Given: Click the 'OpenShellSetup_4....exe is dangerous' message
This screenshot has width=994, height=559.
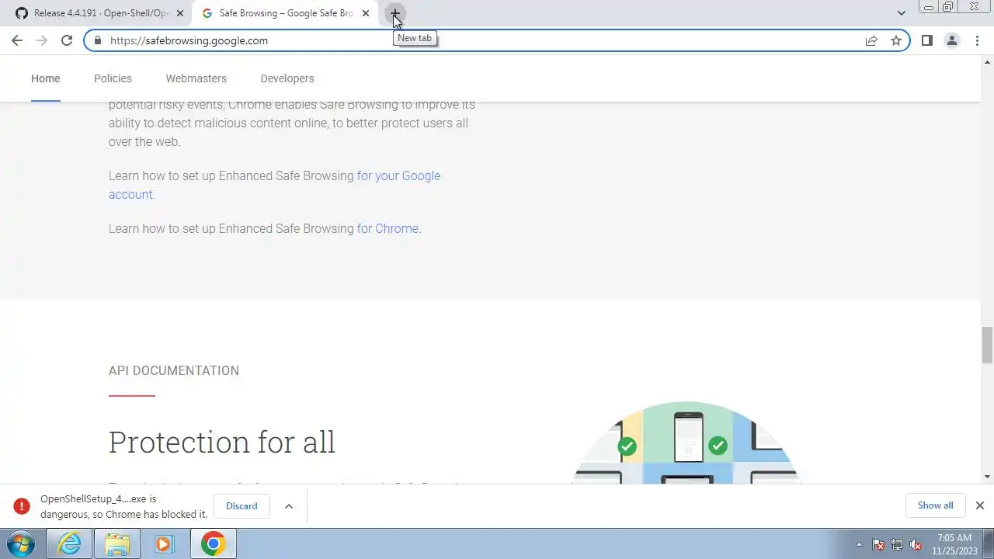Looking at the screenshot, I should [124, 506].
